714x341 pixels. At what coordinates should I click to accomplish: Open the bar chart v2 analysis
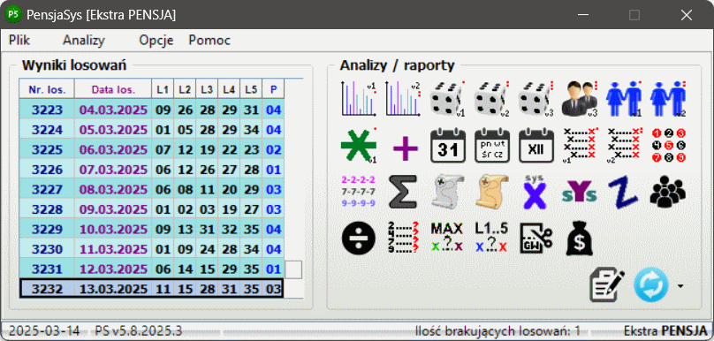tap(403, 98)
